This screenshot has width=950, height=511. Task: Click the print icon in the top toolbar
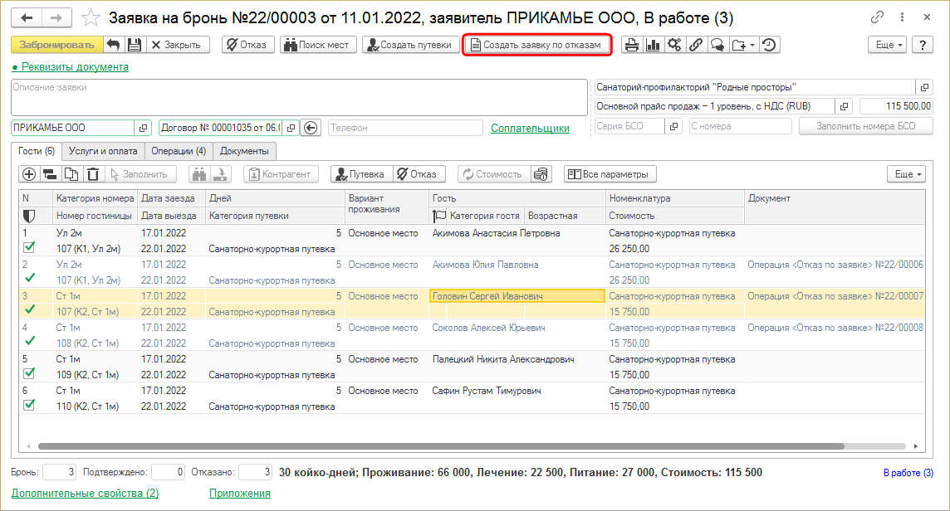point(632,45)
